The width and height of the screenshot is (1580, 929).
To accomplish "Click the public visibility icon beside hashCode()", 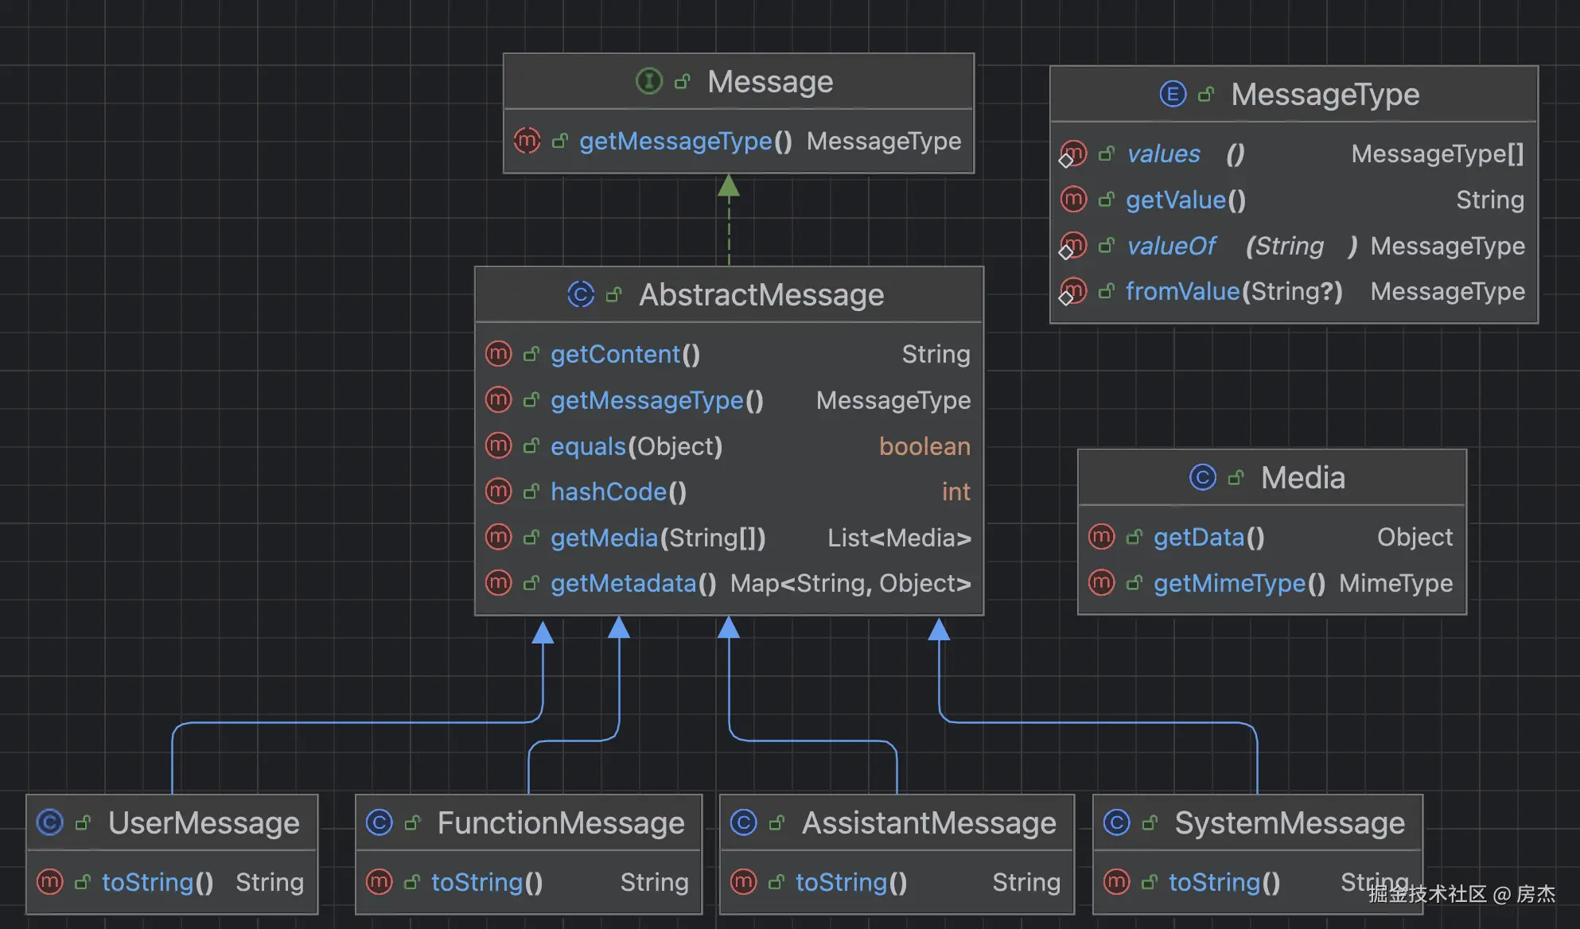I will [531, 492].
